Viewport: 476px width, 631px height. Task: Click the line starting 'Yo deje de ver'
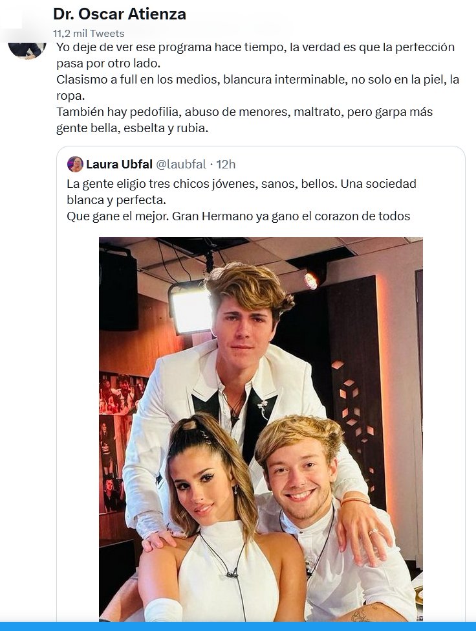(255, 47)
